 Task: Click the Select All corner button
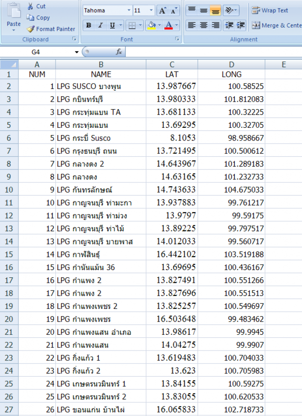tap(9, 65)
